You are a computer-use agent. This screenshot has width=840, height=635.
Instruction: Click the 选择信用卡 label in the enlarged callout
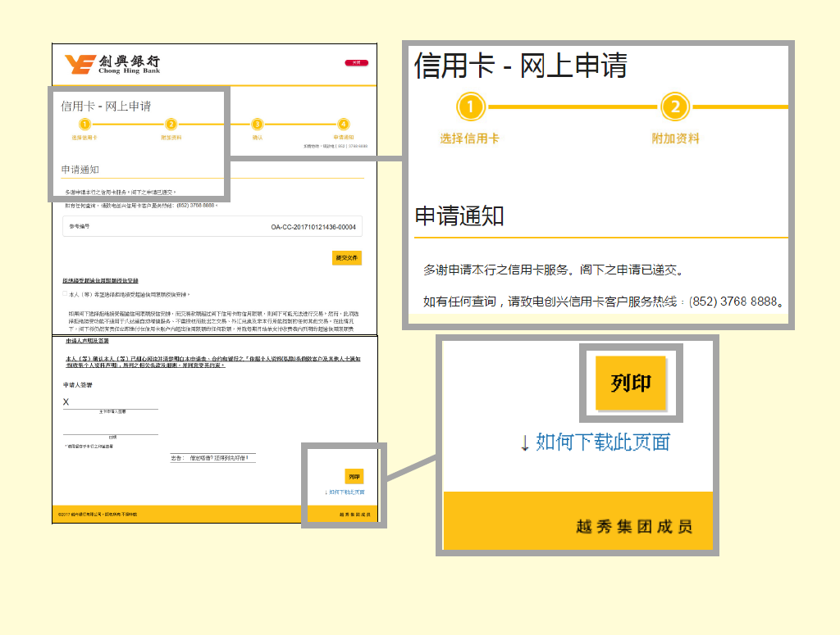click(470, 138)
